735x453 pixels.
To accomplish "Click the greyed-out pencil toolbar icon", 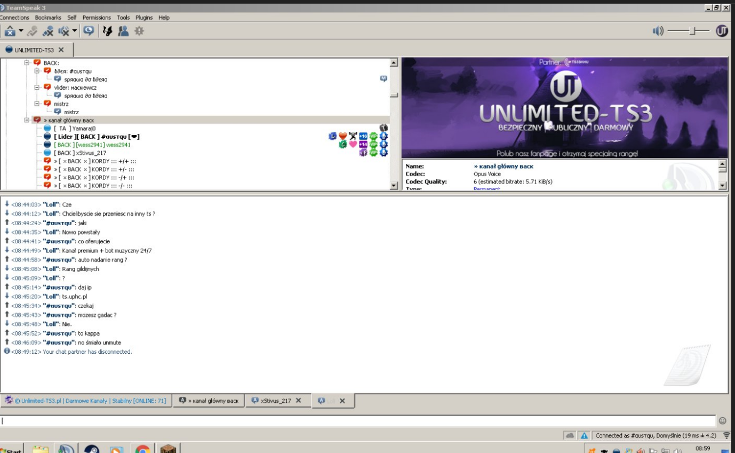I will [33, 31].
